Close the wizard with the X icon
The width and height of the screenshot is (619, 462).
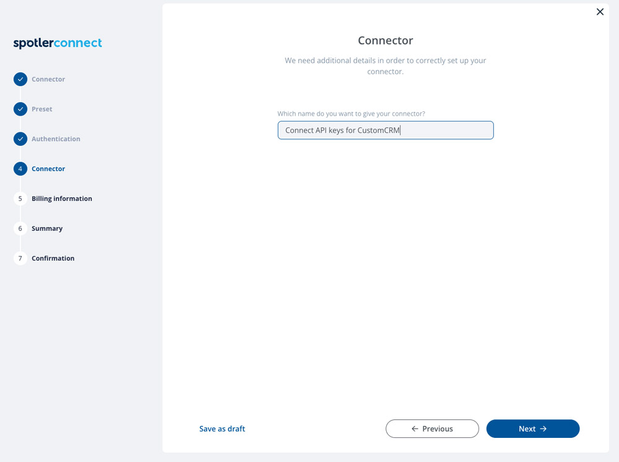tap(600, 12)
